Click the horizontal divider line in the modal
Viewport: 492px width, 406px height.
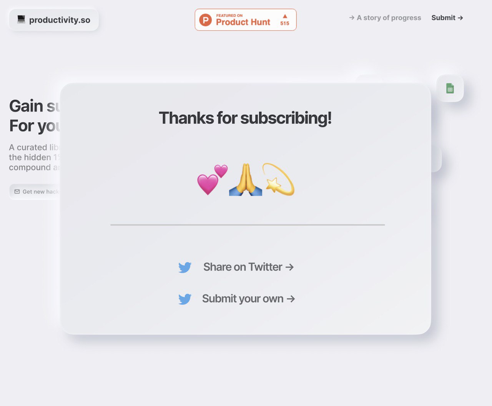248,225
